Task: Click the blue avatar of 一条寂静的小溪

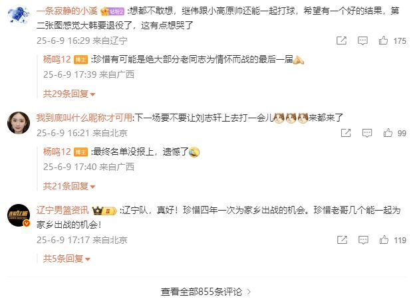Action: (19, 16)
